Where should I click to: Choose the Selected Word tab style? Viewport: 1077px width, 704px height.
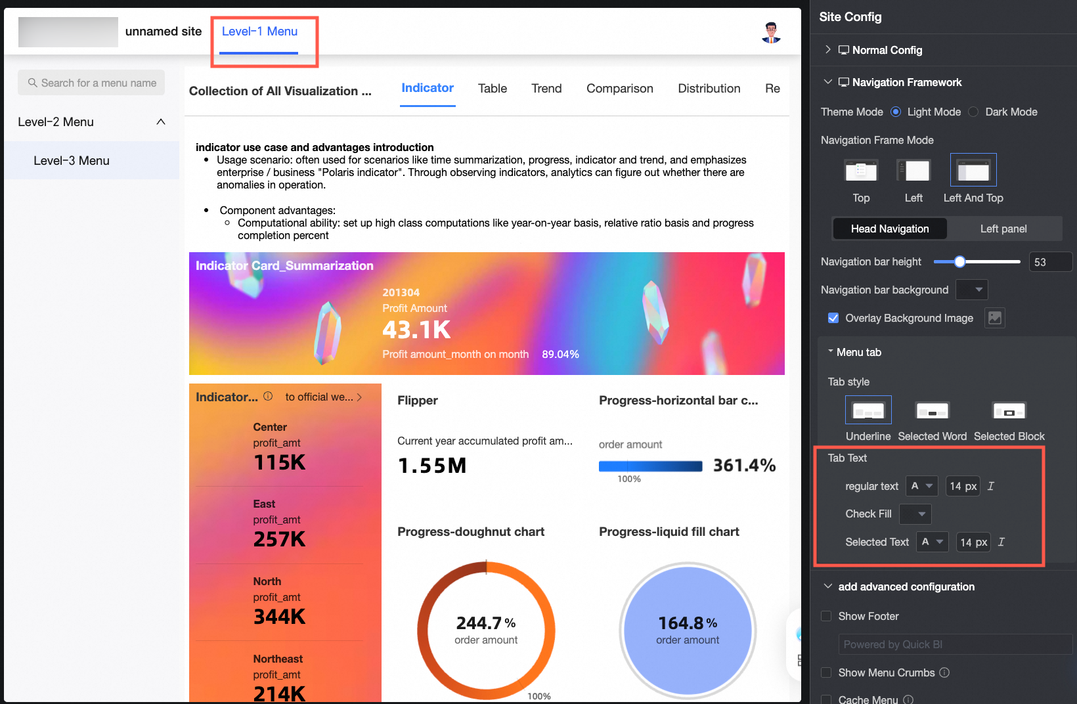[933, 410]
